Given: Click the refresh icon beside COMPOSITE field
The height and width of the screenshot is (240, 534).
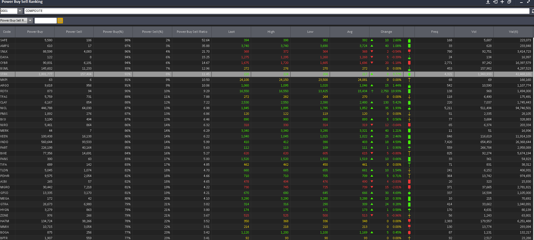Looking at the screenshot, I should [532, 11].
